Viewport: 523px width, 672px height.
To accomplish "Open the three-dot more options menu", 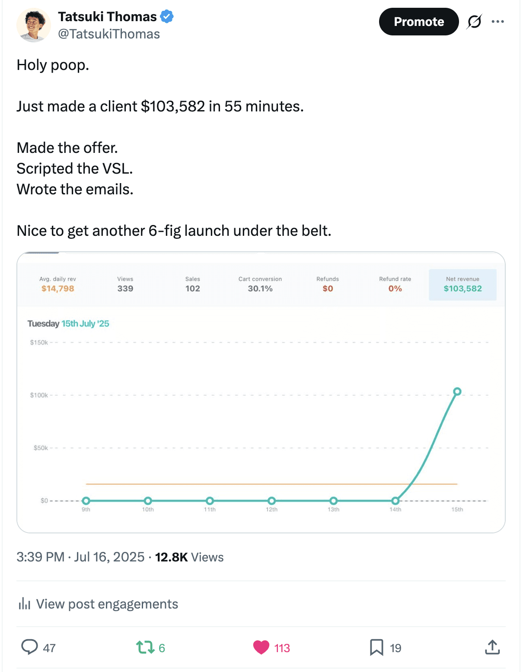I will point(497,22).
